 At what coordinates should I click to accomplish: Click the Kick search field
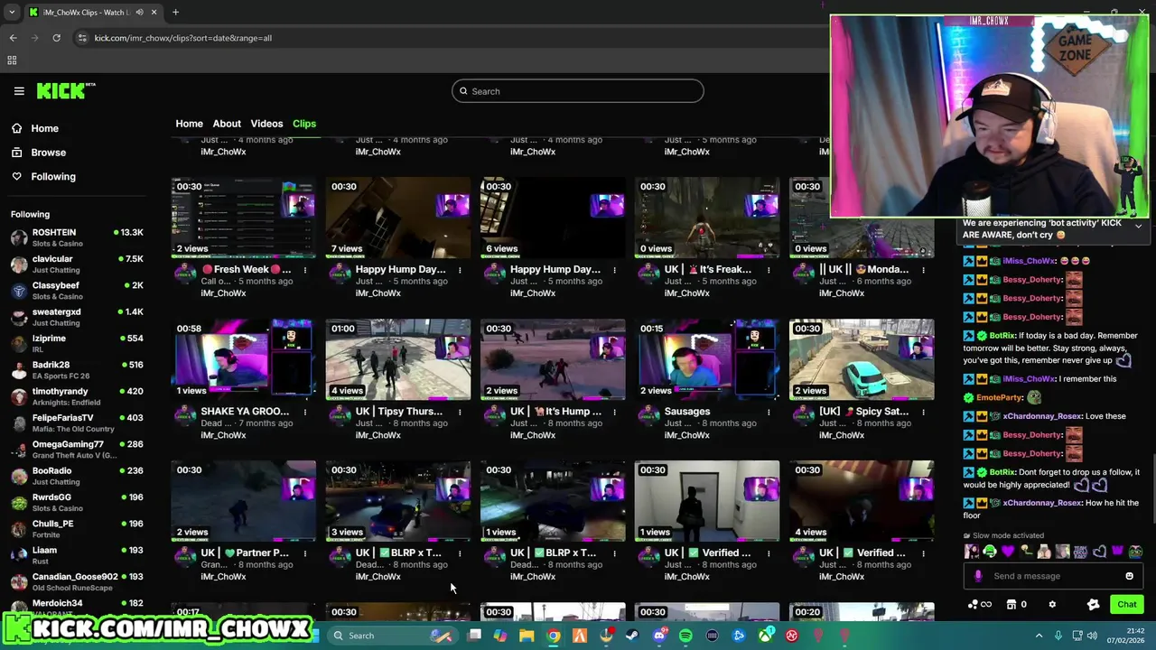pyautogui.click(x=578, y=91)
